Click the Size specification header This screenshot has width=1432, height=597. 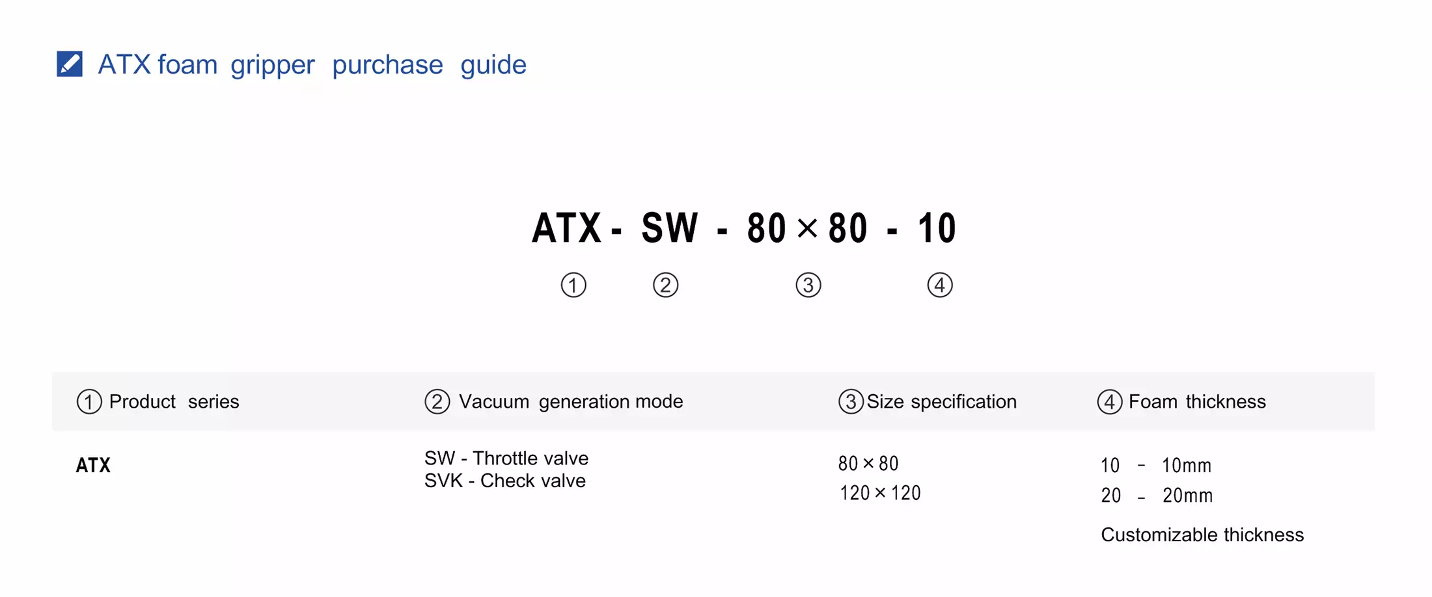pos(941,402)
